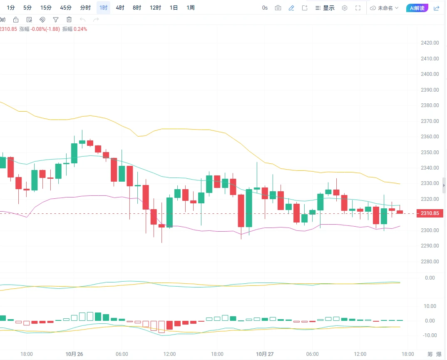The width and height of the screenshot is (447, 360).
Task: Click the 0s countdown indicator
Action: point(265,8)
